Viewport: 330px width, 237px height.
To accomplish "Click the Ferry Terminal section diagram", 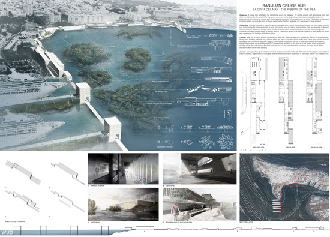I will 221,35.
